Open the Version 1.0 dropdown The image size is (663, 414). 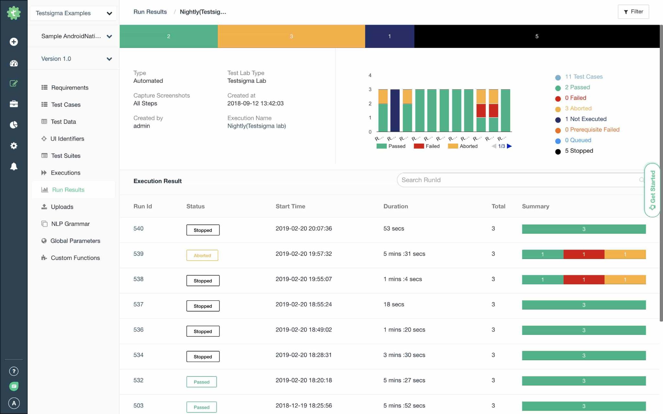coord(76,59)
